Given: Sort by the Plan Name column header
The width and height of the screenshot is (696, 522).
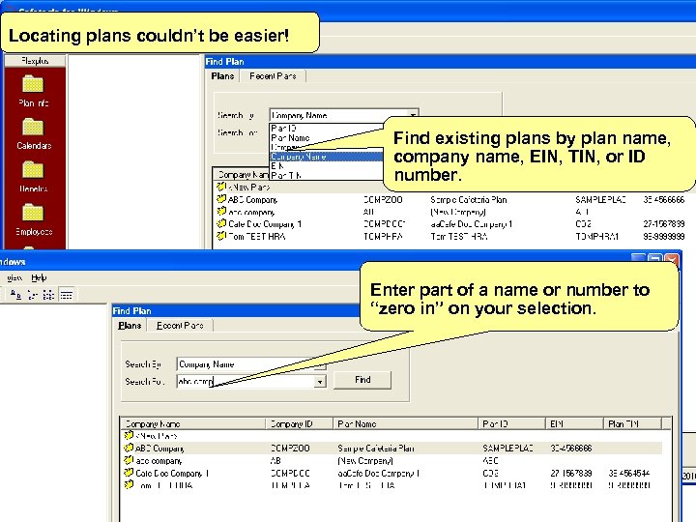Looking at the screenshot, I should point(405,424).
